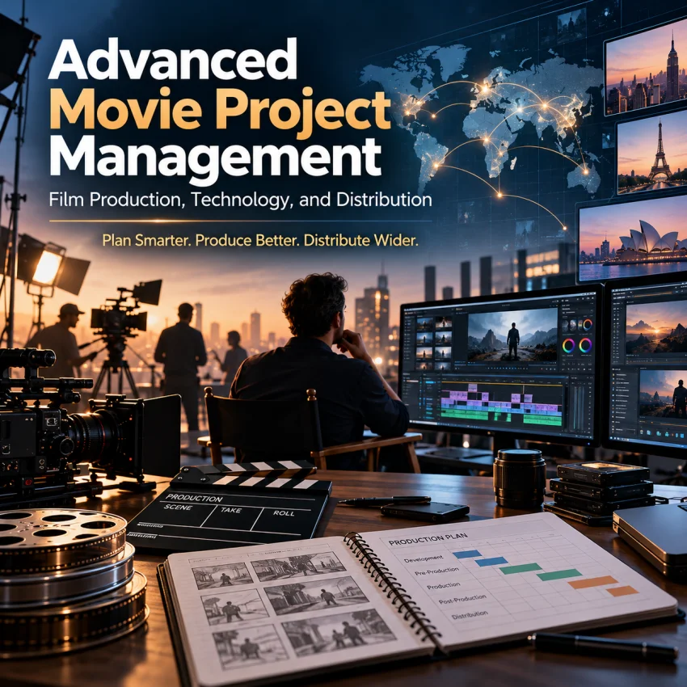The width and height of the screenshot is (687, 687).
Task: Open the Empire State Building skyline image
Action: click(647, 68)
